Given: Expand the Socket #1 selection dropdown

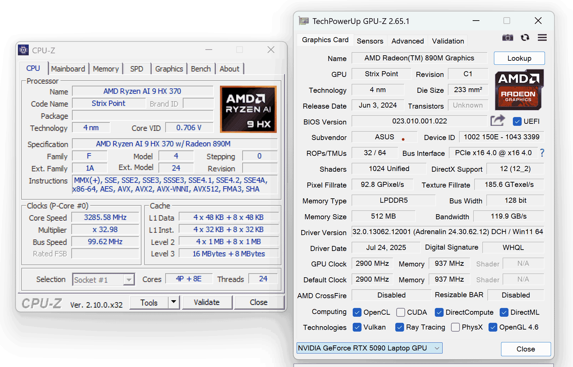Looking at the screenshot, I should 129,280.
